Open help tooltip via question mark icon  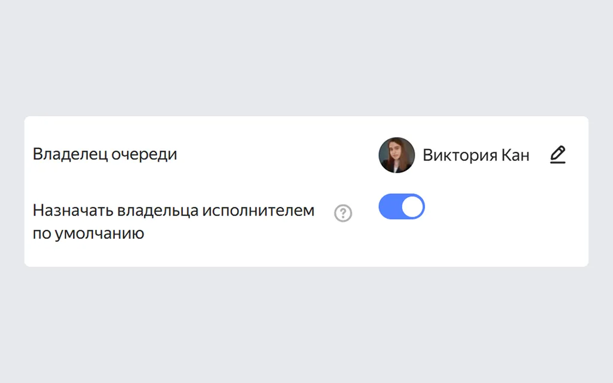click(343, 214)
